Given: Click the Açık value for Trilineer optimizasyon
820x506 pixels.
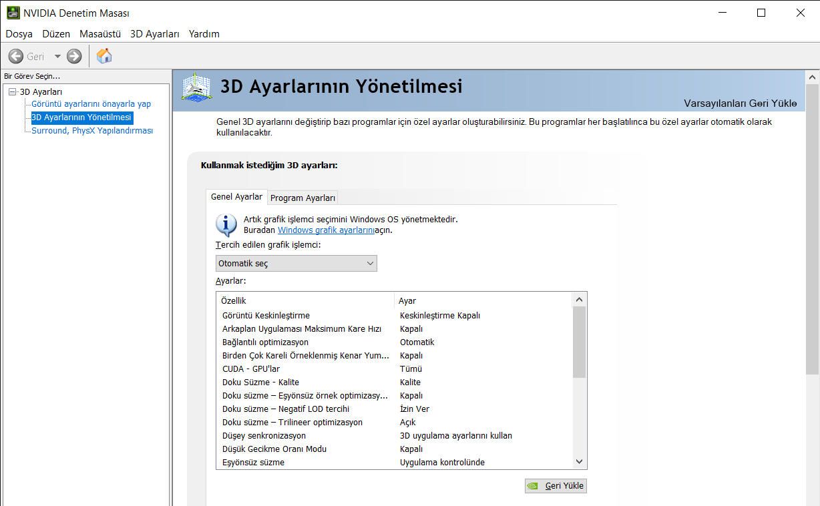Looking at the screenshot, I should pyautogui.click(x=407, y=422).
